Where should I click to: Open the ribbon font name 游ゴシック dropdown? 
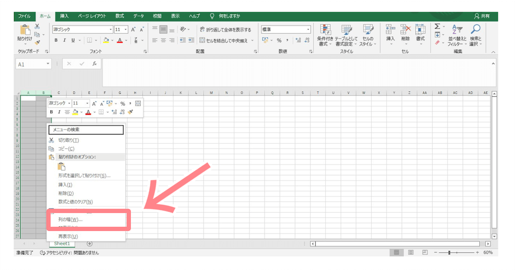tap(111, 30)
